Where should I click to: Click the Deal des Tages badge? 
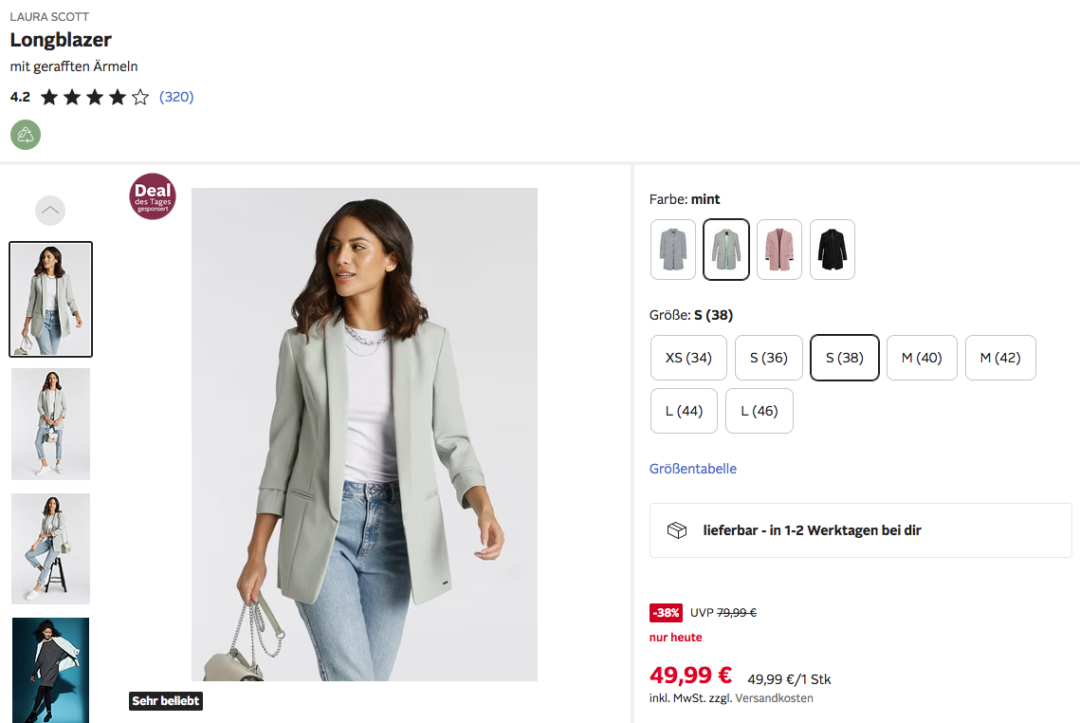(153, 196)
